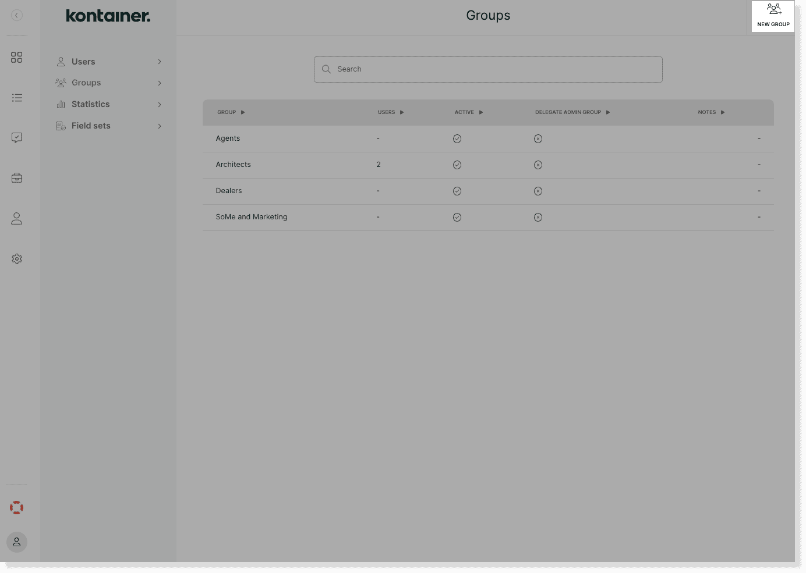Click the NEW GROUP button
The height and width of the screenshot is (573, 806).
[x=773, y=15]
